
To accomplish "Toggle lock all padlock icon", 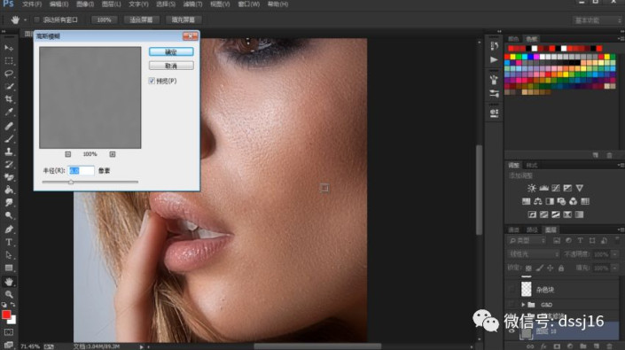I will coord(561,268).
